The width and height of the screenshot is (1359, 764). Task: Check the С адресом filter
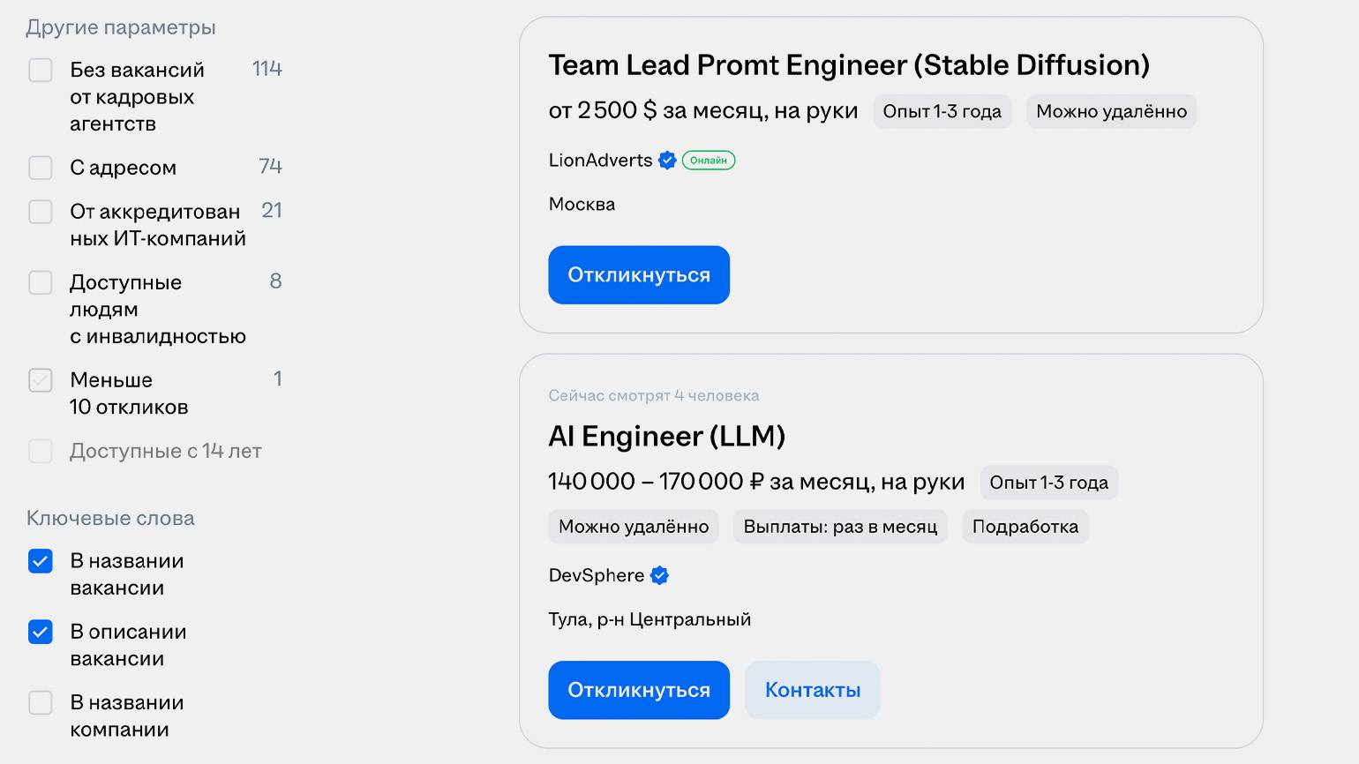click(41, 168)
